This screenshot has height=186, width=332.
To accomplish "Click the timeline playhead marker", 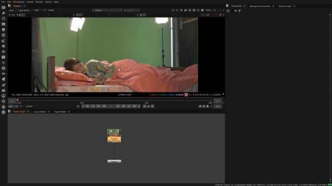I will pos(17,100).
